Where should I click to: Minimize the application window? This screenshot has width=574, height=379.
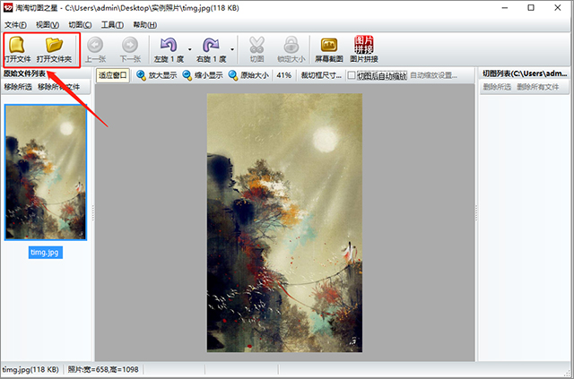click(505, 8)
